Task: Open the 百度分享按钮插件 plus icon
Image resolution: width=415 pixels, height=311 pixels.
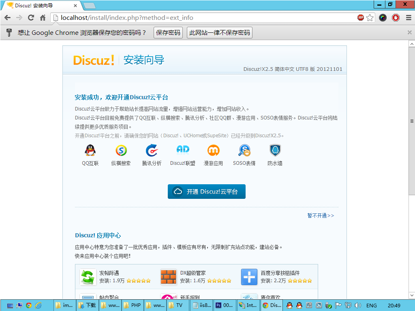Action: tap(249, 277)
